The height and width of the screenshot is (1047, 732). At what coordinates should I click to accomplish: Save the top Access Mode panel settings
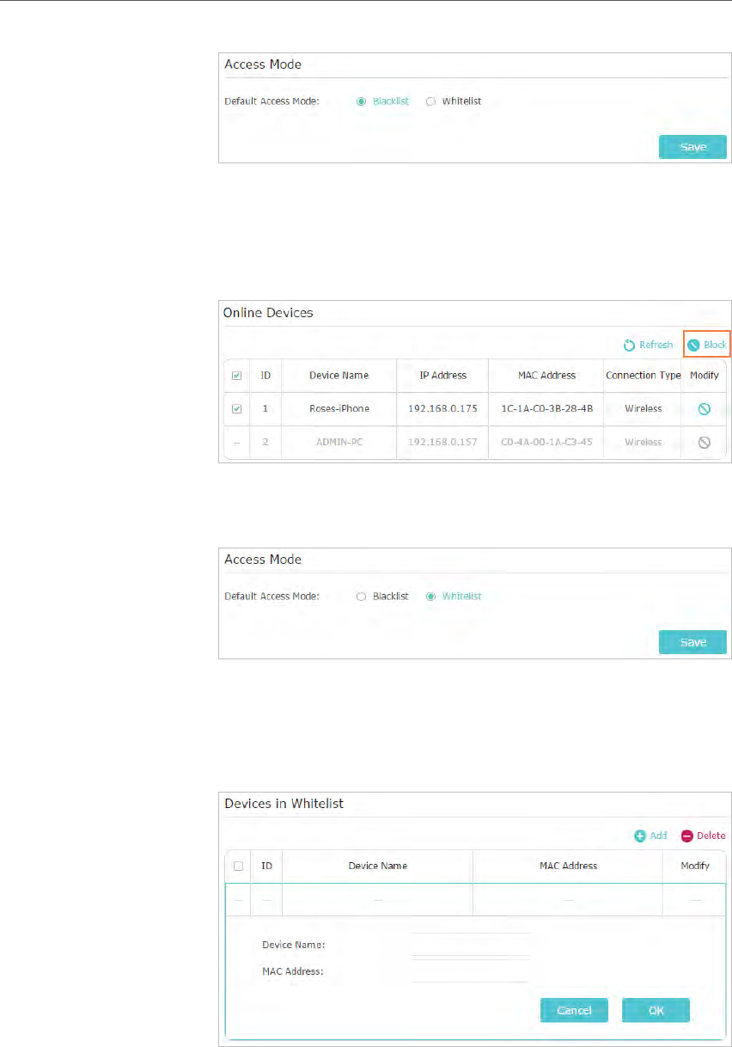pyautogui.click(x=692, y=147)
